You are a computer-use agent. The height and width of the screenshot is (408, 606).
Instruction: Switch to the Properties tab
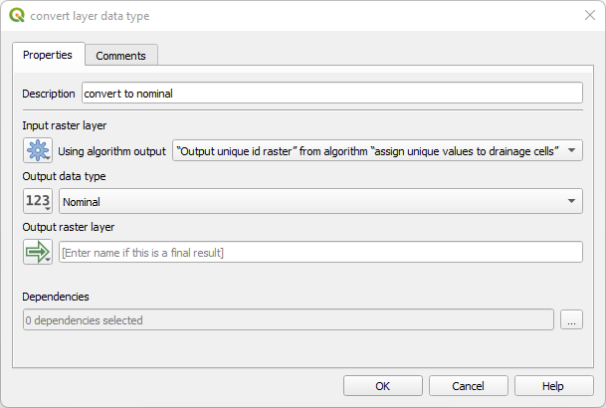click(x=48, y=55)
